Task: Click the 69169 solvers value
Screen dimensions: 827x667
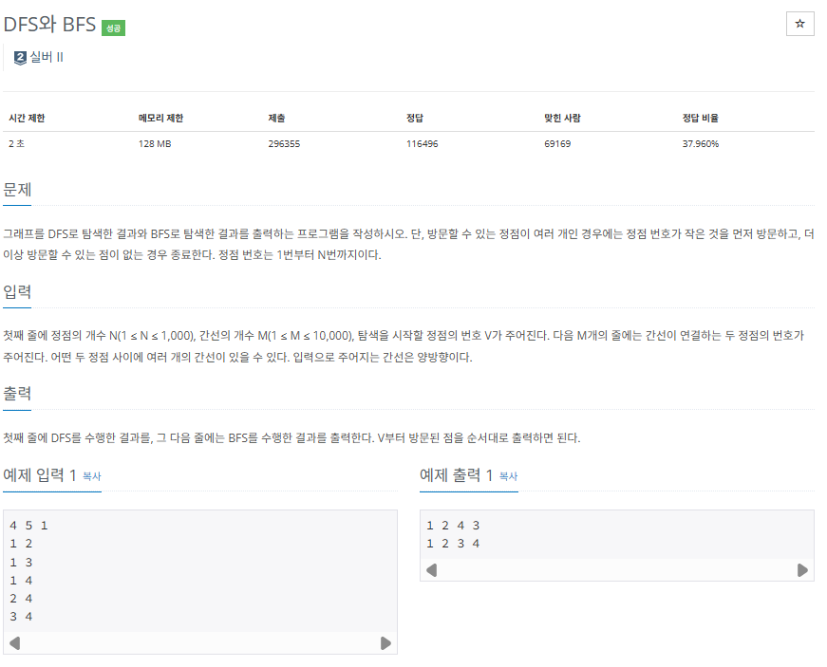Action: pyautogui.click(x=557, y=144)
